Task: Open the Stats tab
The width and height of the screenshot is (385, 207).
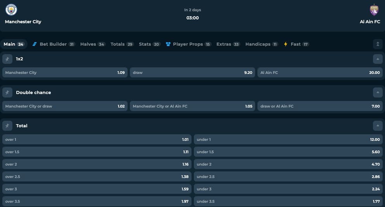Action: [150, 44]
